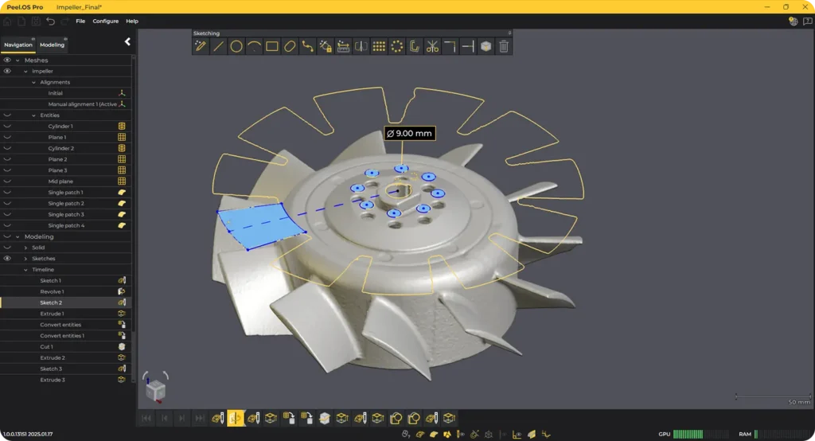
Task: Collapse the Alignments tree node
Action: tap(33, 82)
